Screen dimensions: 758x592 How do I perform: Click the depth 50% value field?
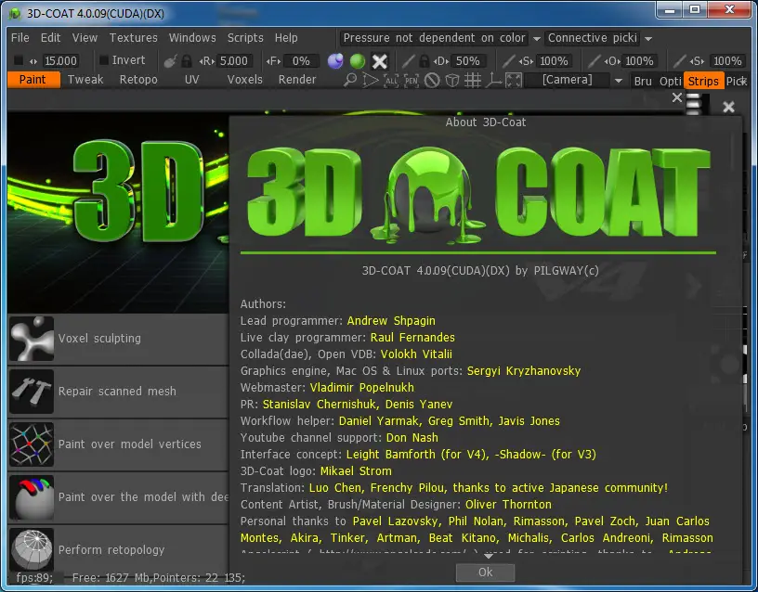click(468, 61)
